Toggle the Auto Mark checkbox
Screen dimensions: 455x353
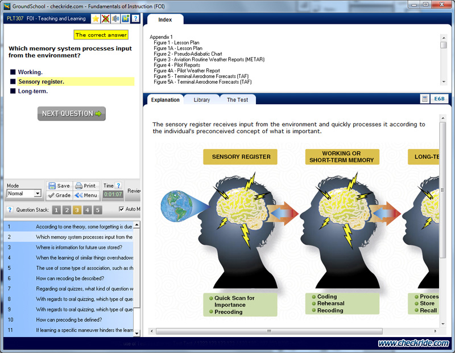122,210
